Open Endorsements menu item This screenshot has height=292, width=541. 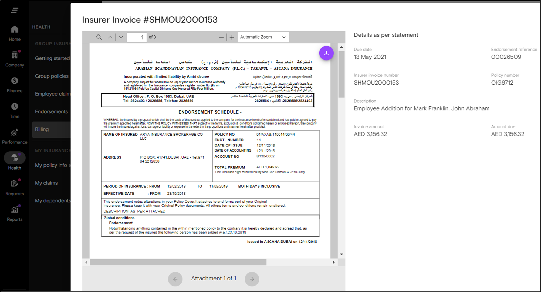(51, 111)
